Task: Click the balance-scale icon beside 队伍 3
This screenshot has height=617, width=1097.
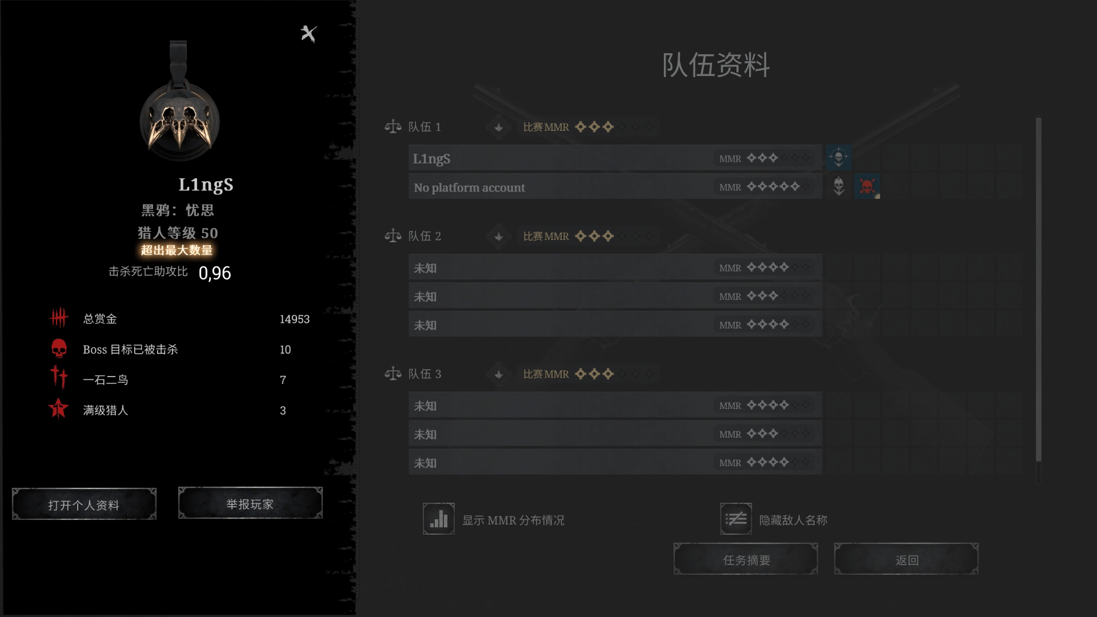Action: point(393,374)
